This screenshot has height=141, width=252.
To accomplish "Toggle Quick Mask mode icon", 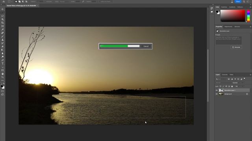I will pos(2,91).
